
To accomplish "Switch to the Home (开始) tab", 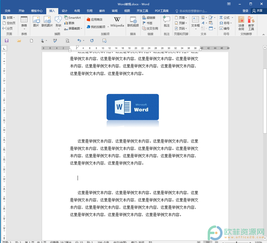I will pyautogui.click(x=21, y=11).
